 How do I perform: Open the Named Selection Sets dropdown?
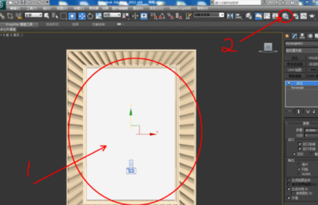pyautogui.click(x=208, y=15)
